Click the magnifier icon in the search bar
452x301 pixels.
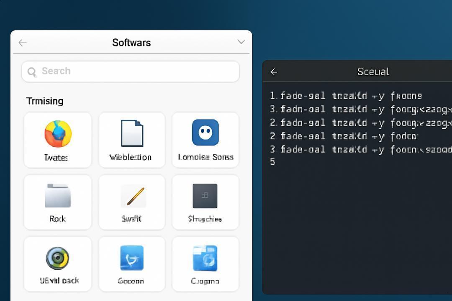pos(32,72)
